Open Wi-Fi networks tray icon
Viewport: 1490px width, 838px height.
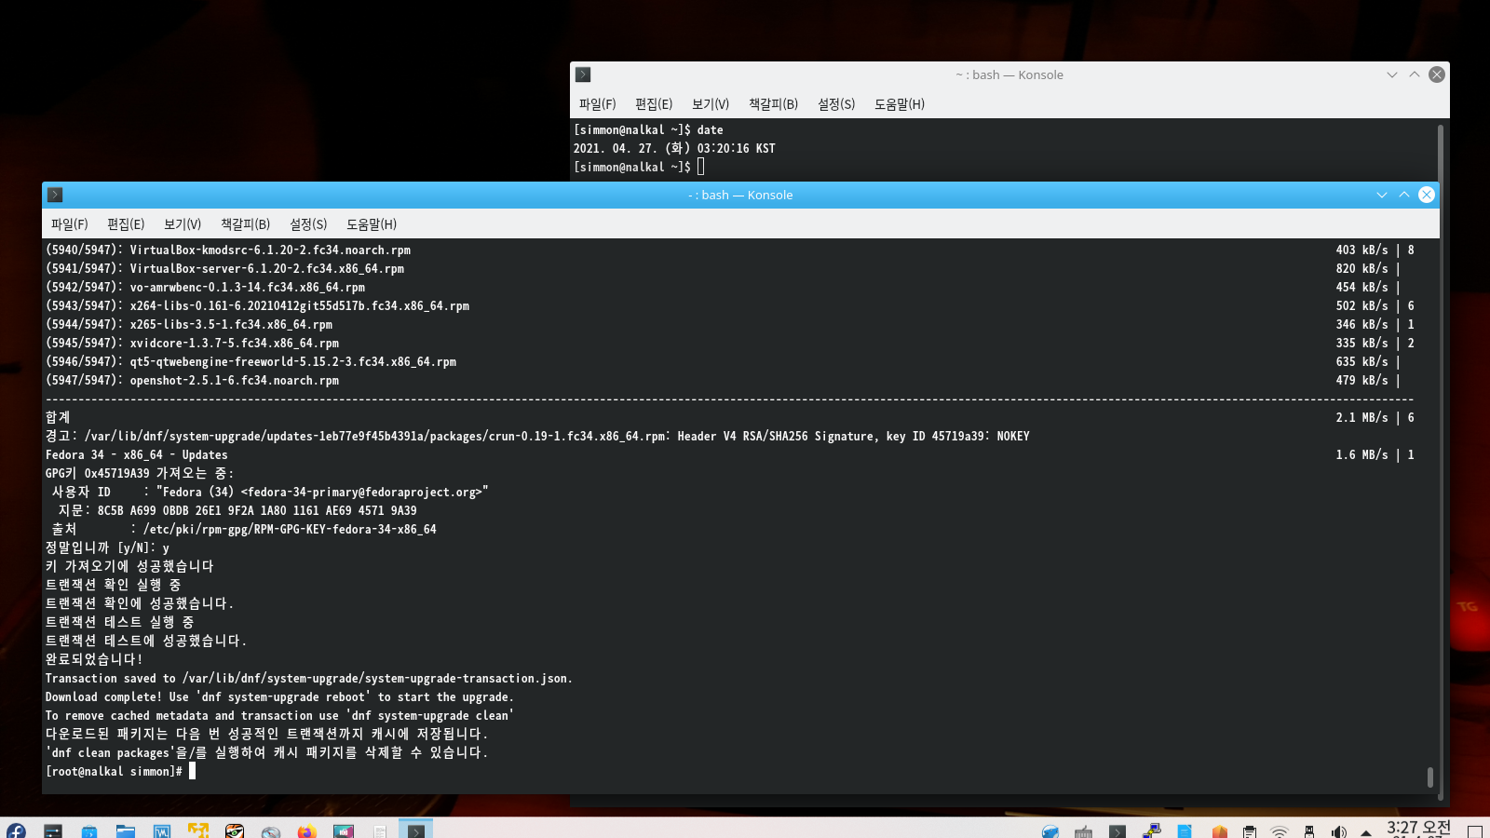1280,831
